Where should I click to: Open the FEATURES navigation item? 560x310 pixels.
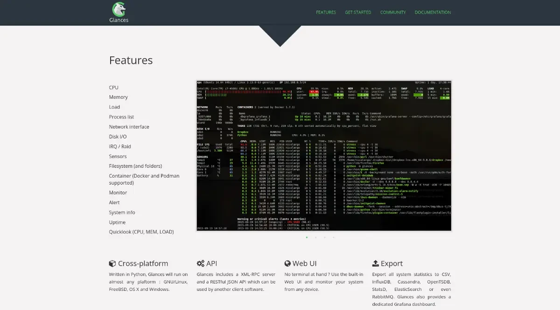tap(326, 13)
